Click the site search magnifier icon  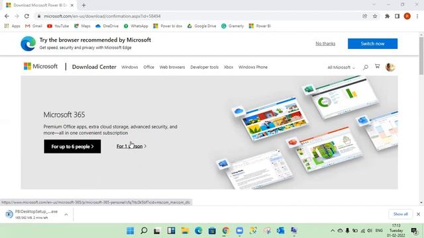(x=366, y=67)
